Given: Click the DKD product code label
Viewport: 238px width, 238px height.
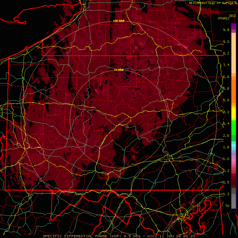Looking at the screenshot, I should pyautogui.click(x=232, y=16).
